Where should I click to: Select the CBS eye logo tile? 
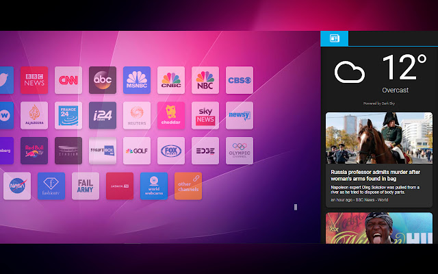[x=240, y=80]
